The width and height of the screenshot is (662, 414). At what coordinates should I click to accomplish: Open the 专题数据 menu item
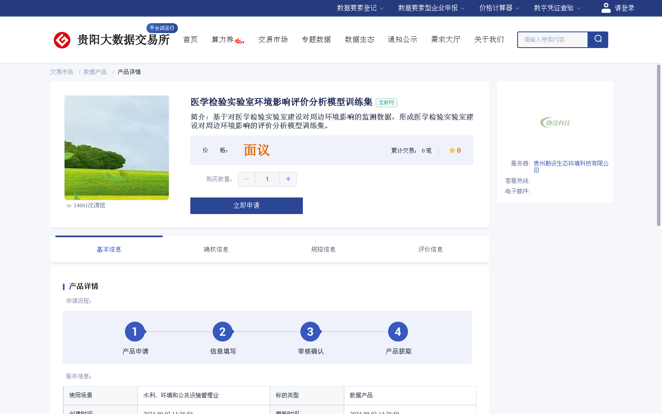(x=316, y=40)
